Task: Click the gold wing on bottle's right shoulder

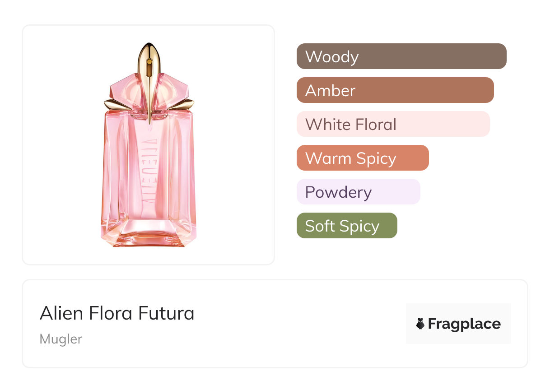Action: (x=185, y=104)
